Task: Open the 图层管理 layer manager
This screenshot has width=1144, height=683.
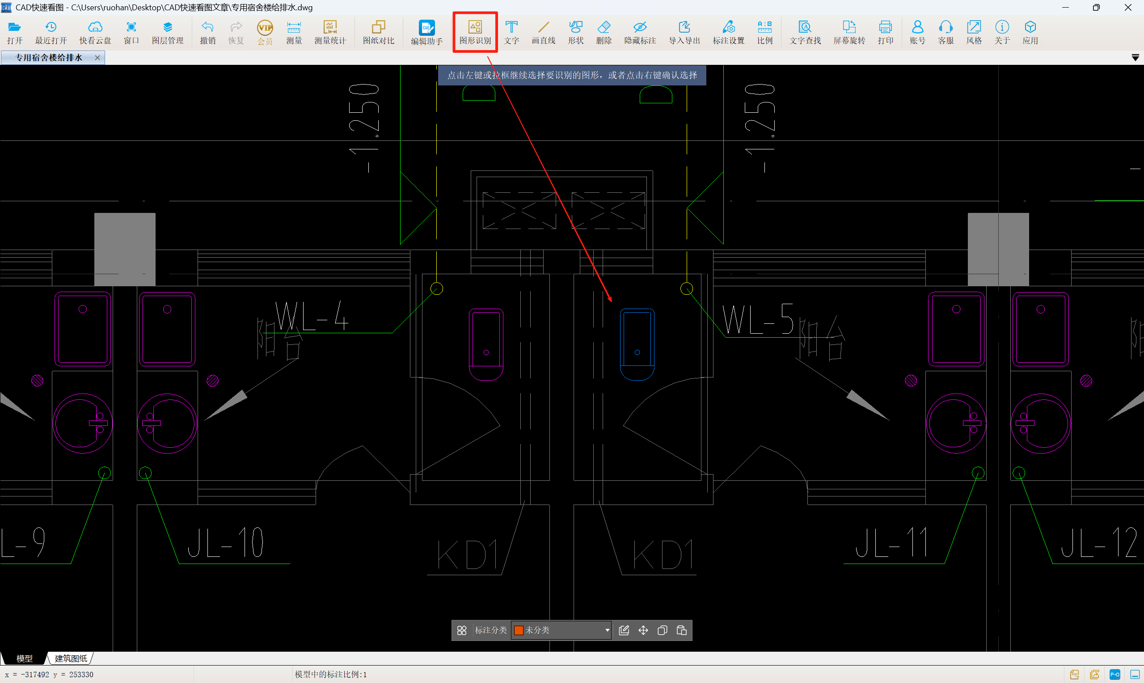Action: click(168, 32)
